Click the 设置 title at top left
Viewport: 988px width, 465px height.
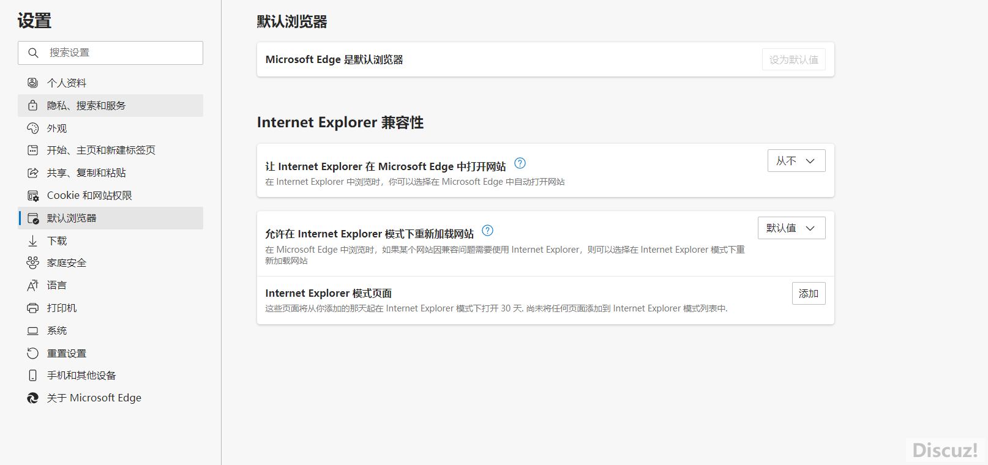[34, 21]
